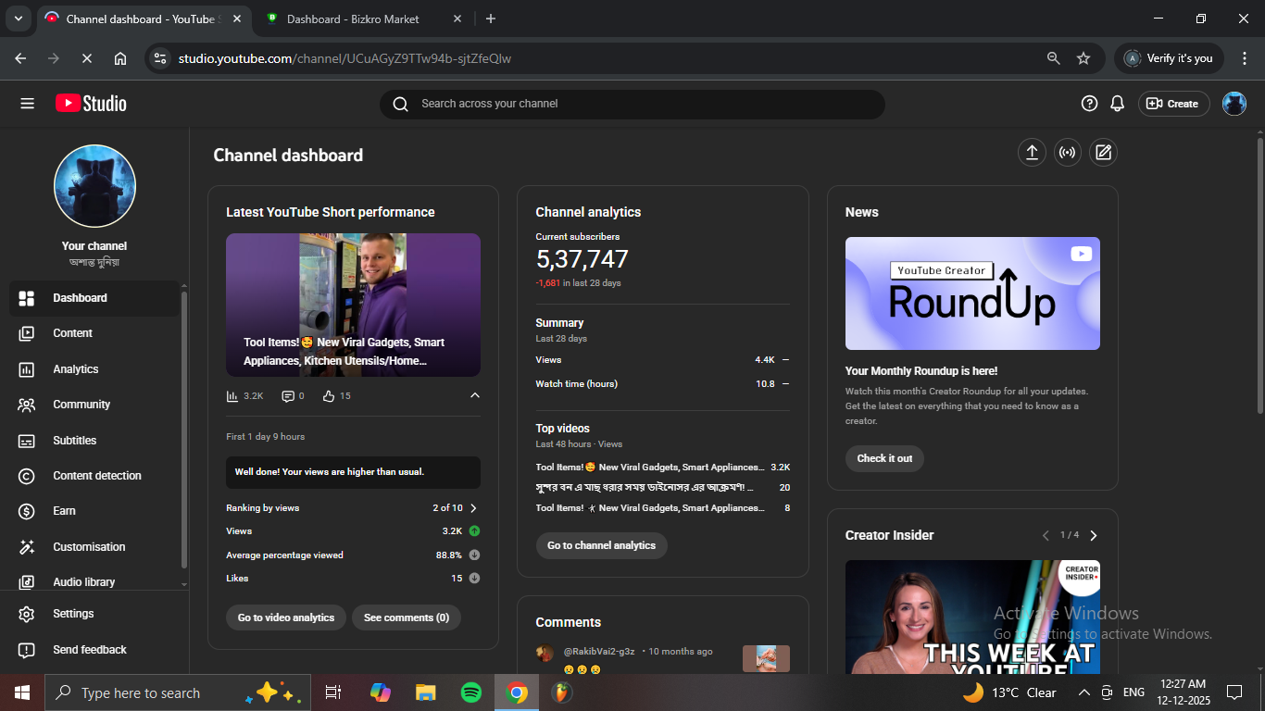Expand the Ranking by views chevron

click(474, 508)
